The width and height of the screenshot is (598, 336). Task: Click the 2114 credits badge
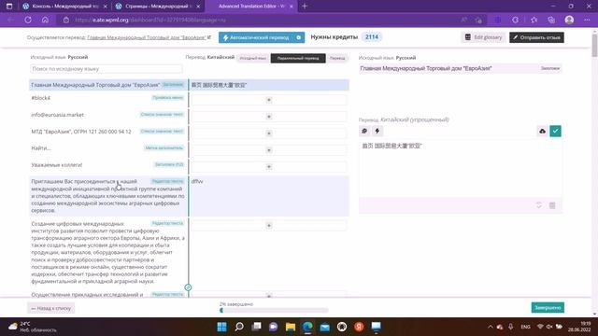(372, 37)
